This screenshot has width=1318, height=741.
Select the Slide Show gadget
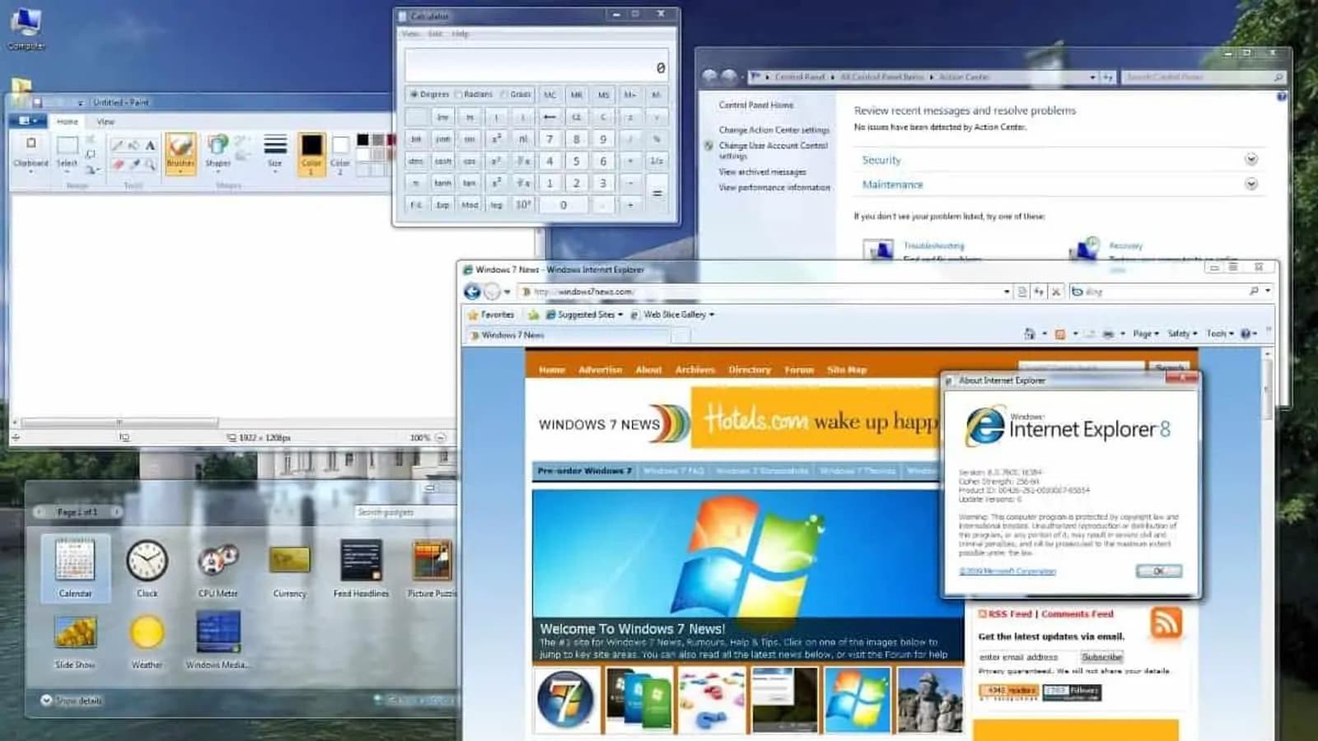coord(75,641)
